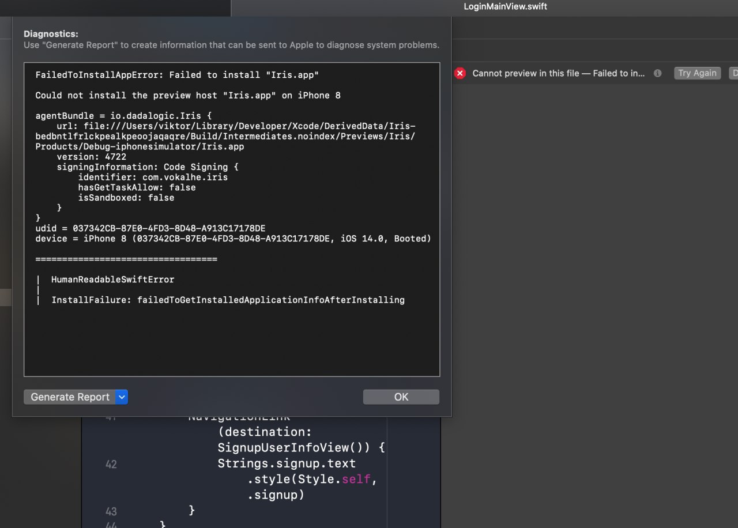Click line number 43 in the gutter
Viewport: 738px width, 528px height.
[x=111, y=511]
